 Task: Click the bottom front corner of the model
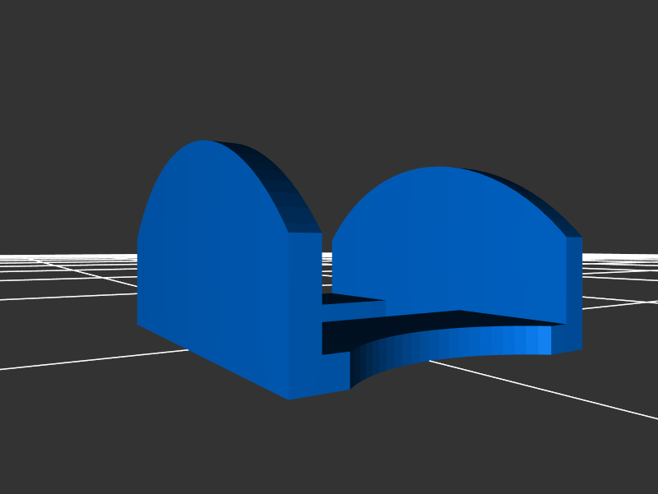click(290, 398)
